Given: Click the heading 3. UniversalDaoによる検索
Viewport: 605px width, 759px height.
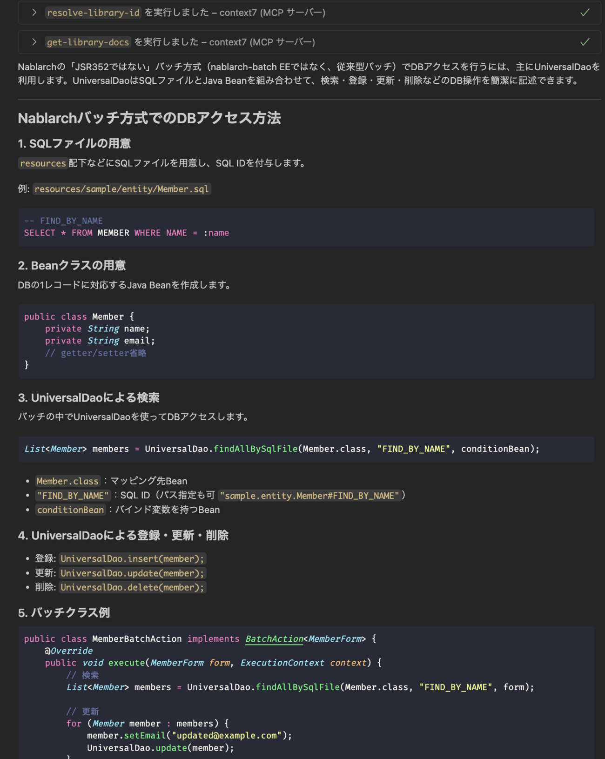Looking at the screenshot, I should pyautogui.click(x=88, y=397).
